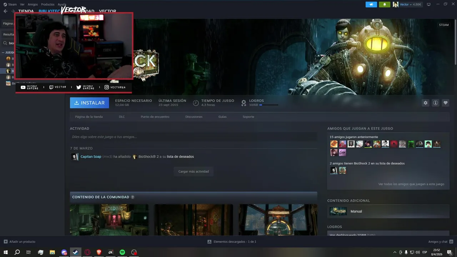Open Amigos y chat
457x257 pixels.
(x=441, y=242)
